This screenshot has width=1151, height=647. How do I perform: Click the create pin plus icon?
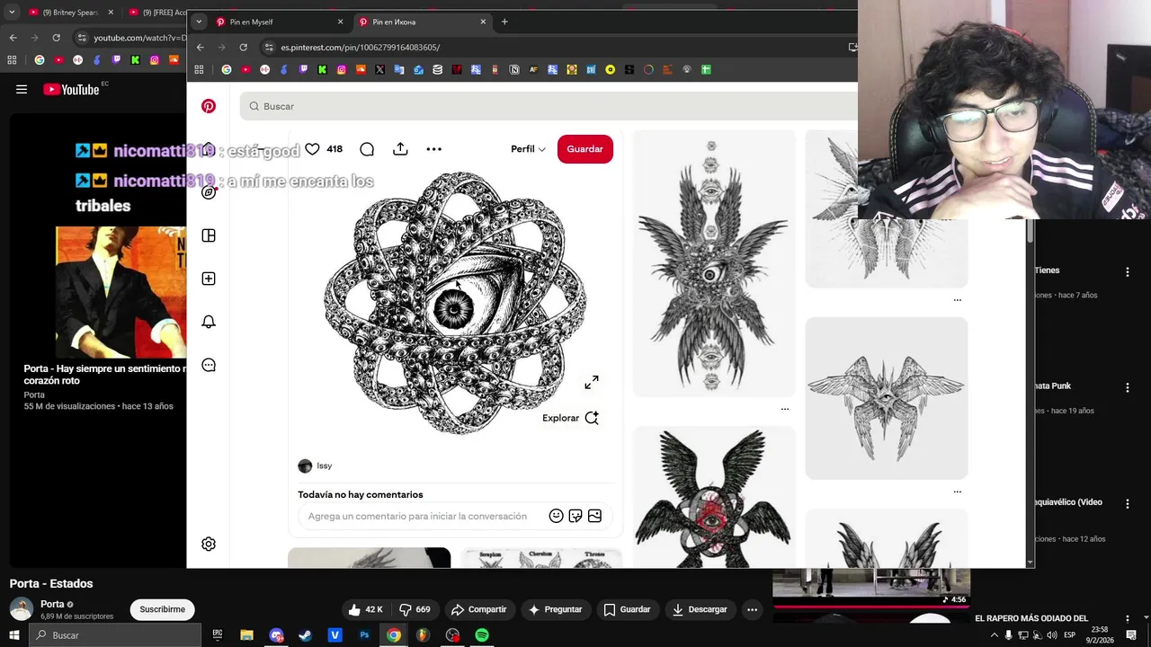[x=209, y=279]
